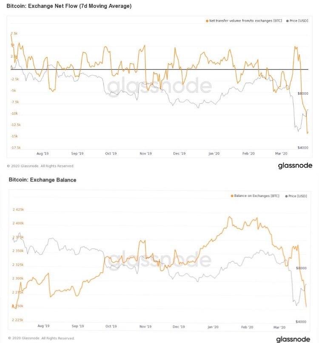Open glassnode logo under bottom chart
The height and width of the screenshot is (343, 319).
293,339
